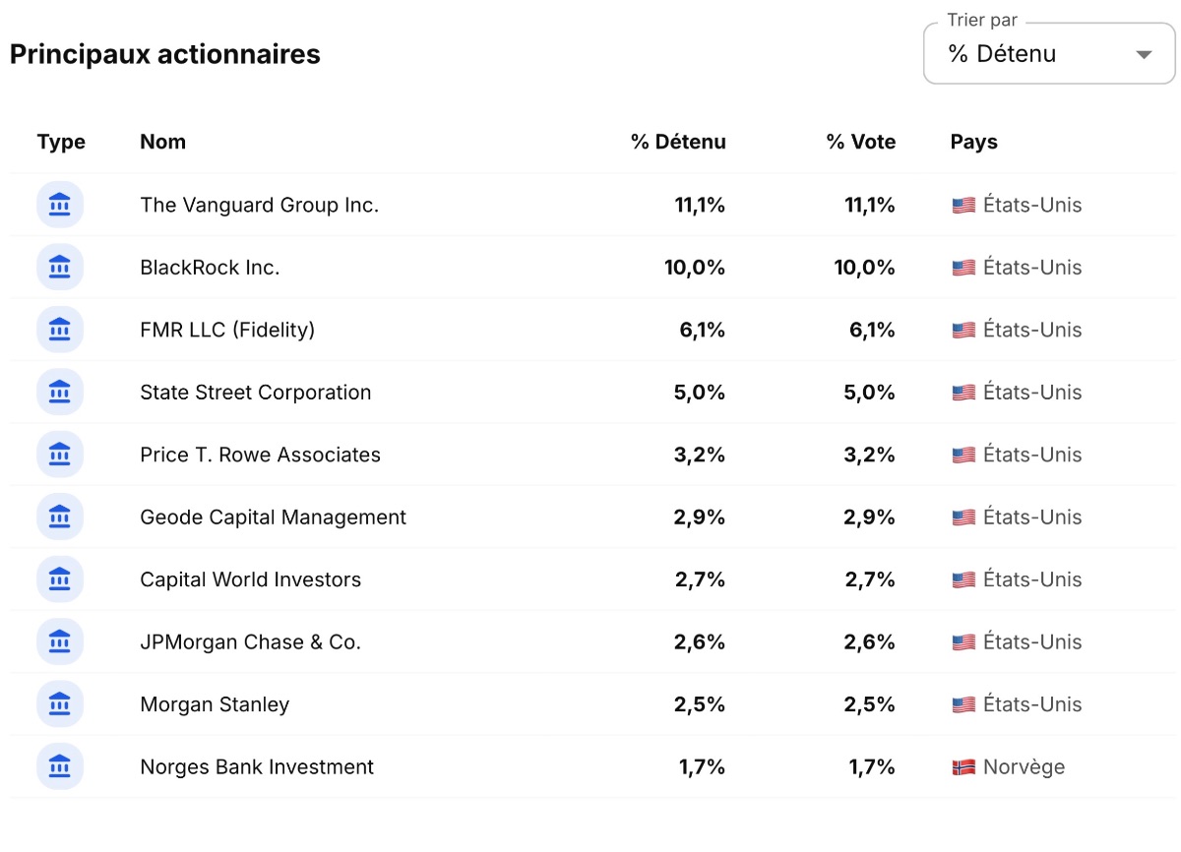The width and height of the screenshot is (1181, 852).
Task: Sort by the % Détenu column header
Action: pos(678,142)
